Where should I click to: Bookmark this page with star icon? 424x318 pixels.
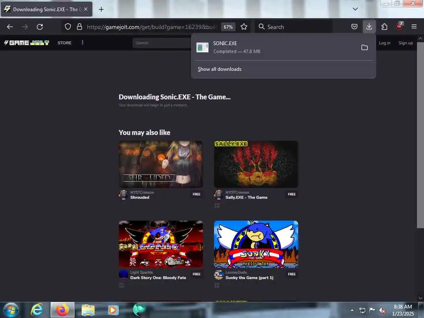(244, 26)
